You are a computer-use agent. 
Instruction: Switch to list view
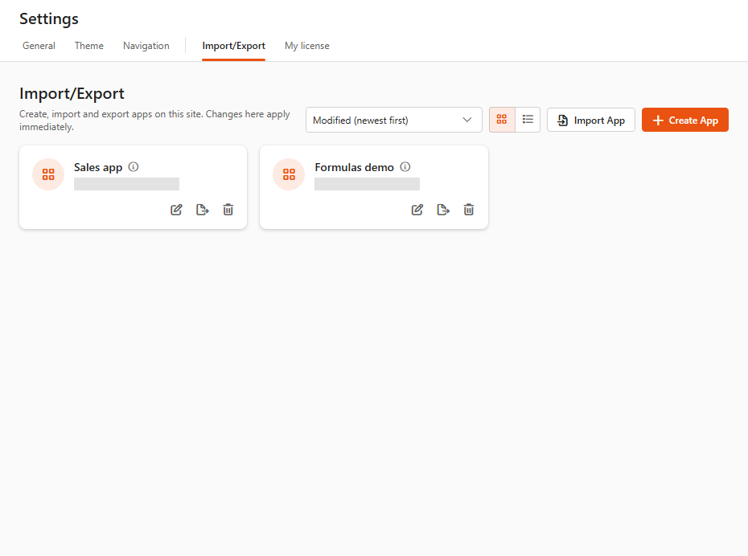click(528, 120)
